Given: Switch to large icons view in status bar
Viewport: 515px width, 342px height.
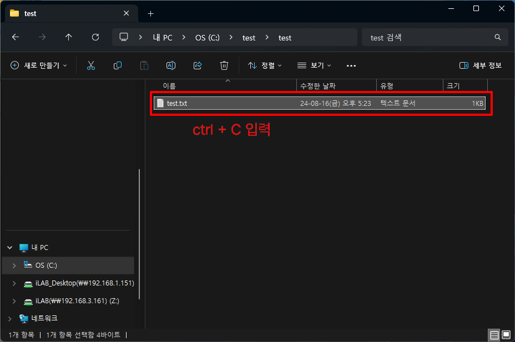Looking at the screenshot, I should tap(506, 335).
